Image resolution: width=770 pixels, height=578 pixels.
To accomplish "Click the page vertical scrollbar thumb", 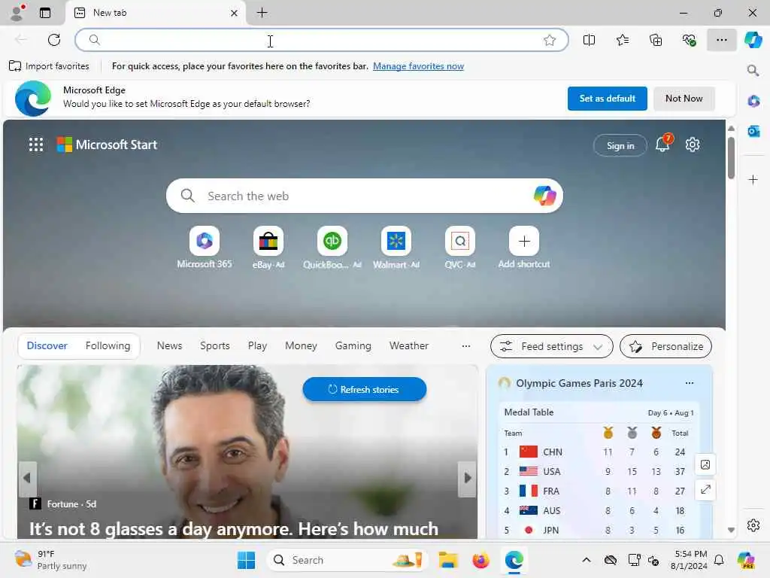I will (x=731, y=158).
